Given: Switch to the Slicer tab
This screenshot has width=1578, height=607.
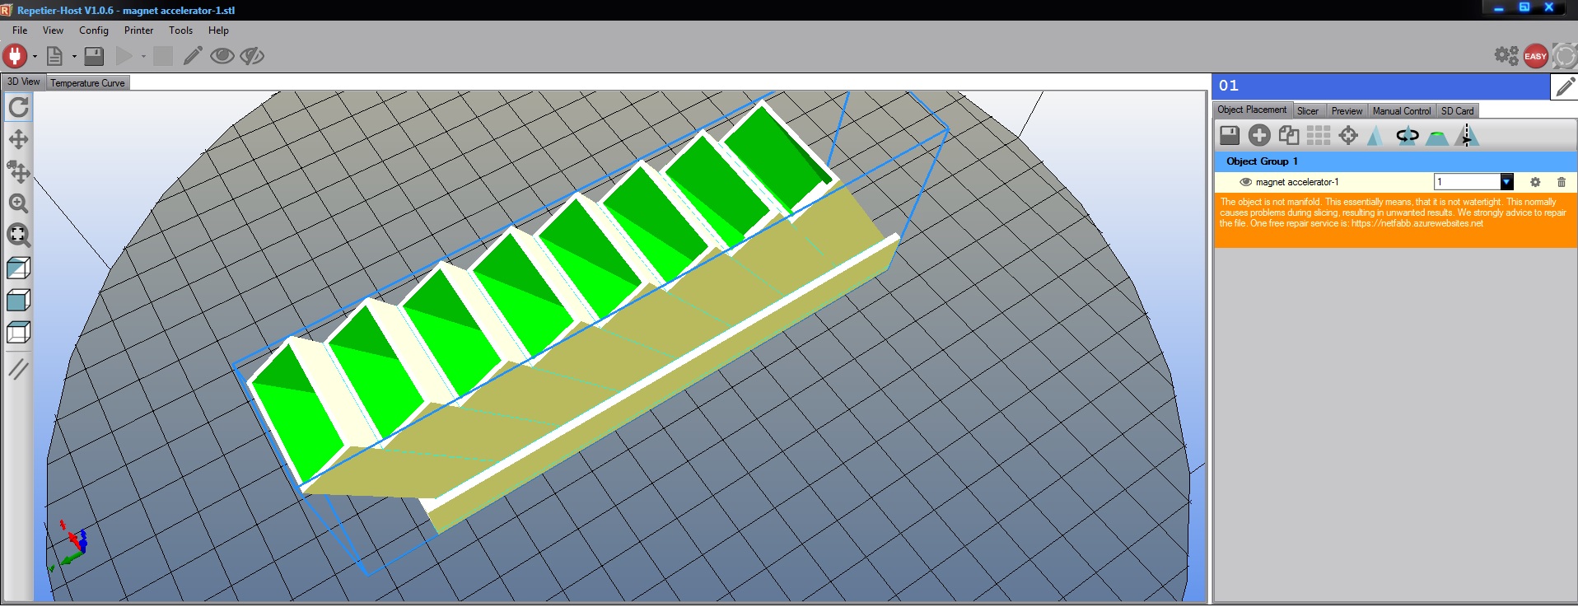Looking at the screenshot, I should coord(1307,111).
